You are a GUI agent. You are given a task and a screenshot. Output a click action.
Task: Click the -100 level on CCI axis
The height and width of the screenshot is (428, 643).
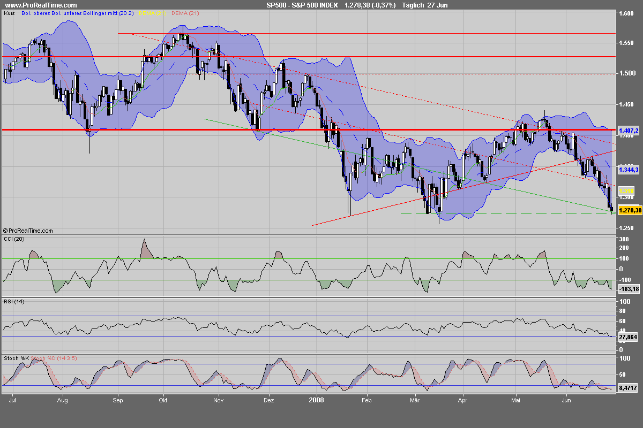pyautogui.click(x=624, y=280)
